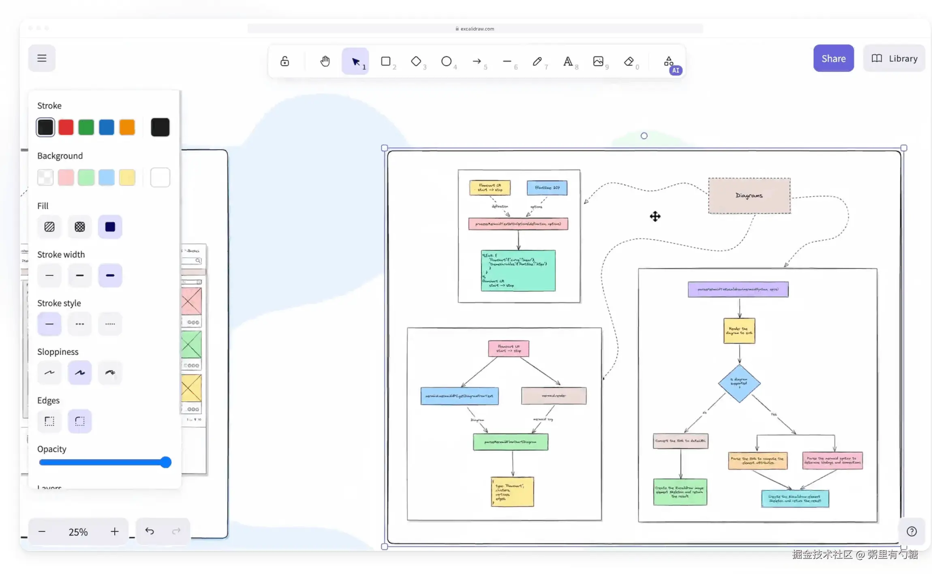Select the Eraser tool

[x=628, y=61]
